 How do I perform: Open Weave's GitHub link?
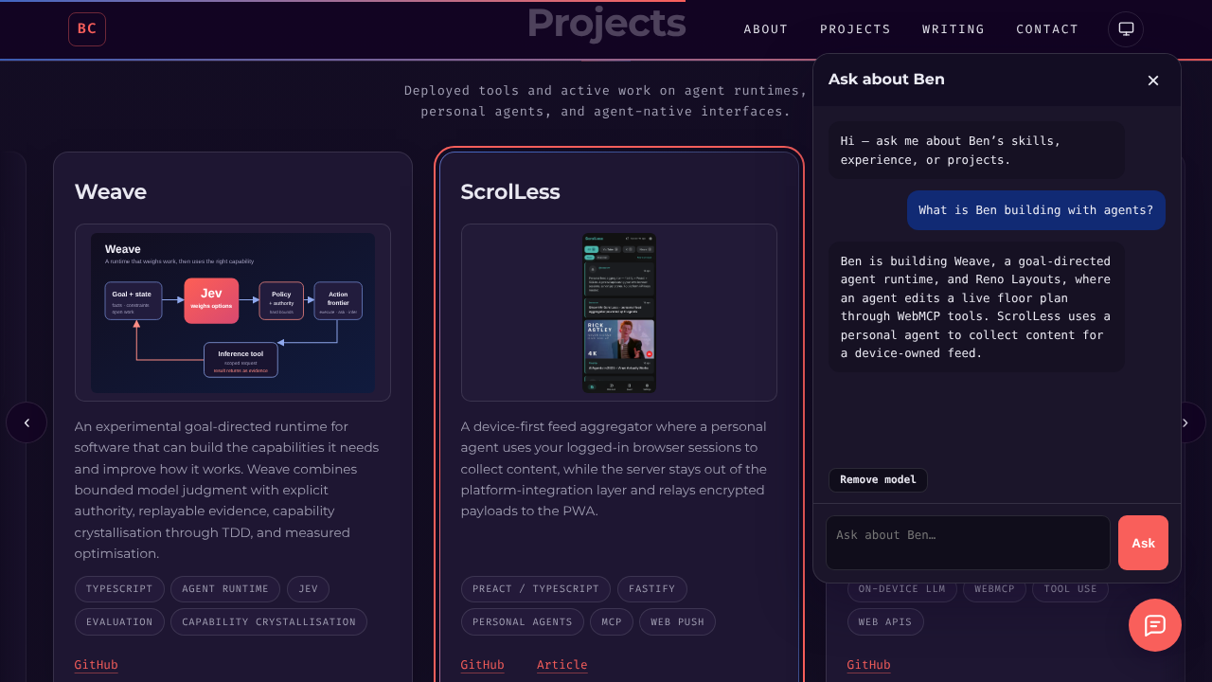click(x=97, y=665)
